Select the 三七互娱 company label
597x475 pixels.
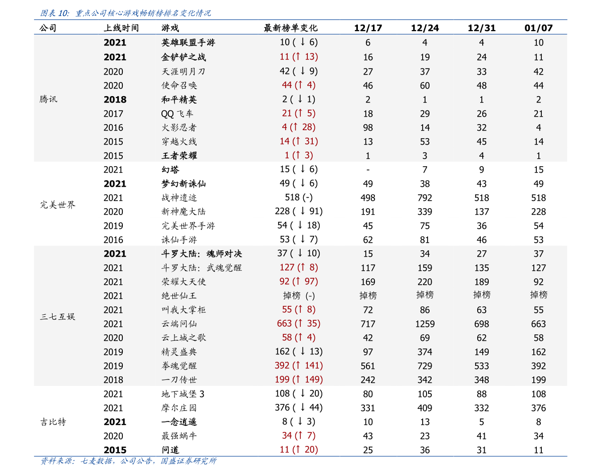[58, 316]
